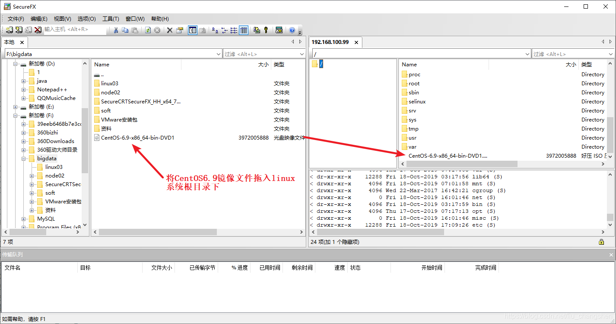616x324 pixels.
Task: Expand the node02 tree node
Action: pyautogui.click(x=32, y=176)
